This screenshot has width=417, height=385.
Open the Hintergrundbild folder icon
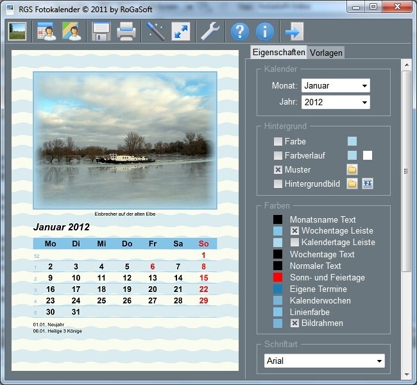click(x=352, y=184)
